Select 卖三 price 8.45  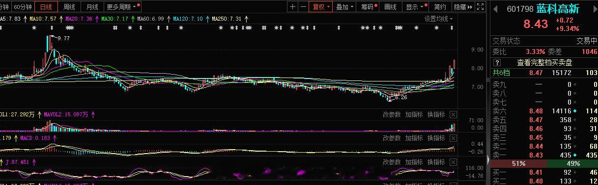coord(536,137)
